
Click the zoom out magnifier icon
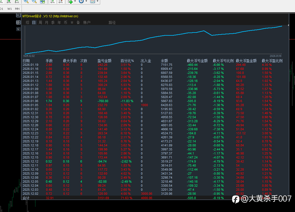coord(34,1)
